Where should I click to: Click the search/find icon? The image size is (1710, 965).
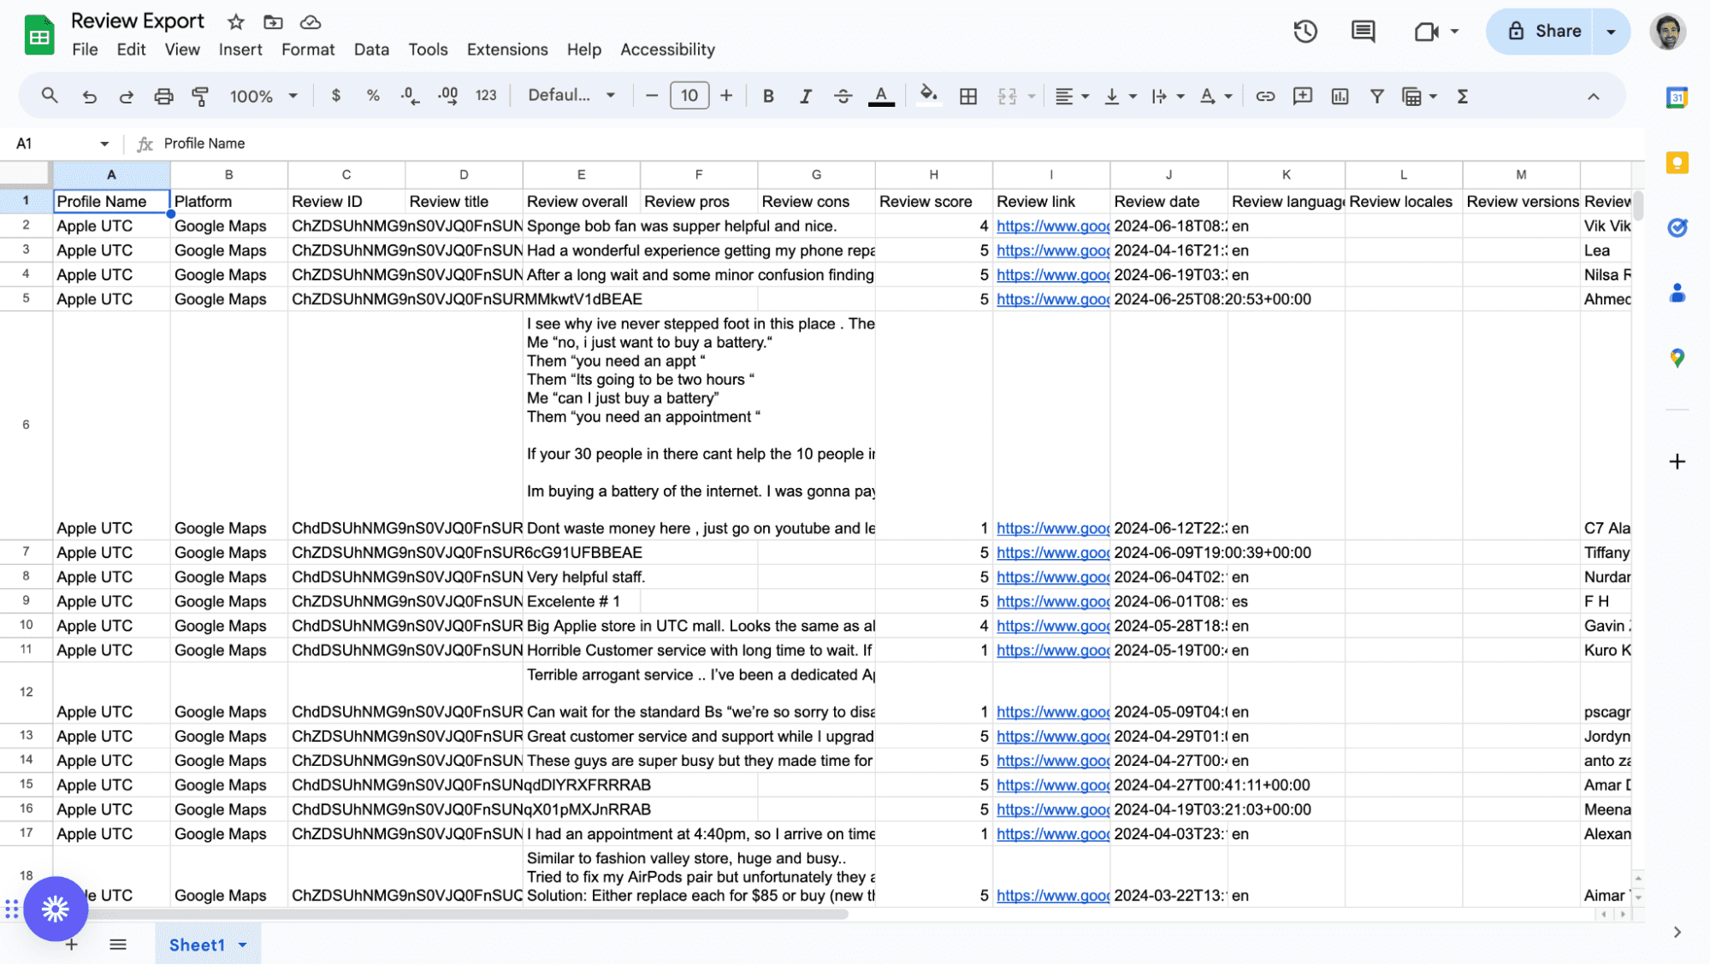point(50,95)
